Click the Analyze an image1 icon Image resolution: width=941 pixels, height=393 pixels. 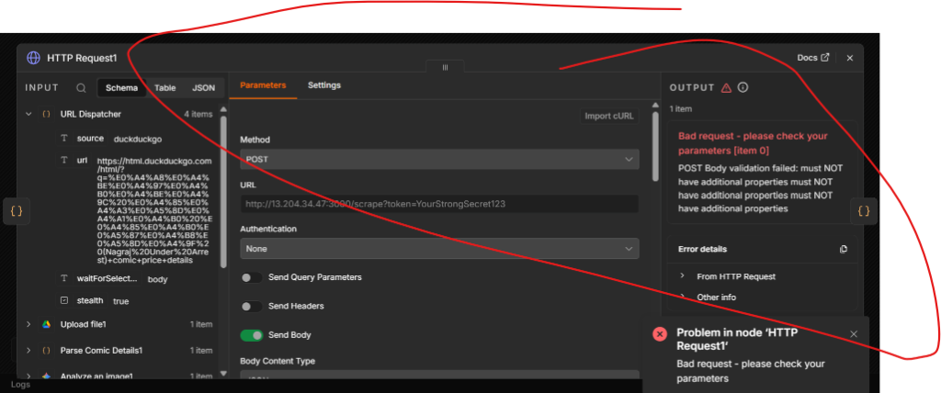point(46,376)
